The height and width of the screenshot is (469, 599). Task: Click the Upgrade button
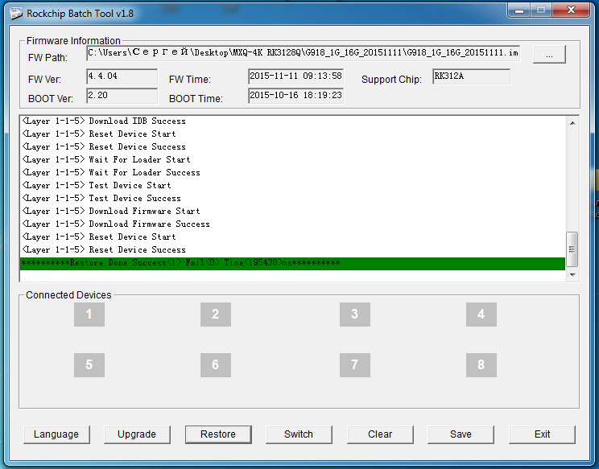(137, 434)
